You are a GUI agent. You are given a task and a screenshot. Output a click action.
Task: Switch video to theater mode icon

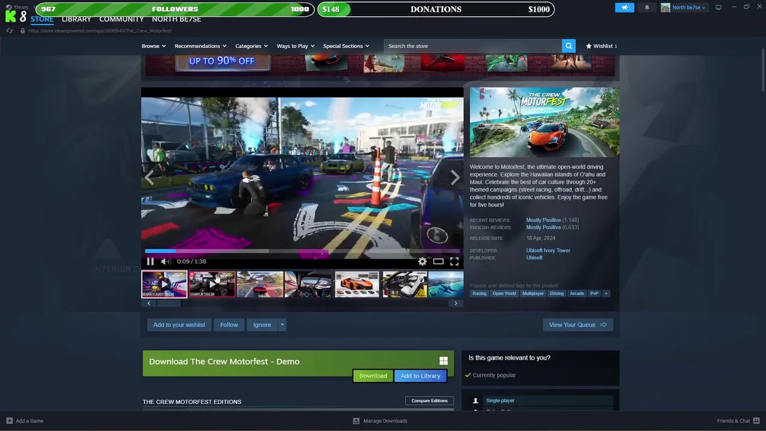439,262
